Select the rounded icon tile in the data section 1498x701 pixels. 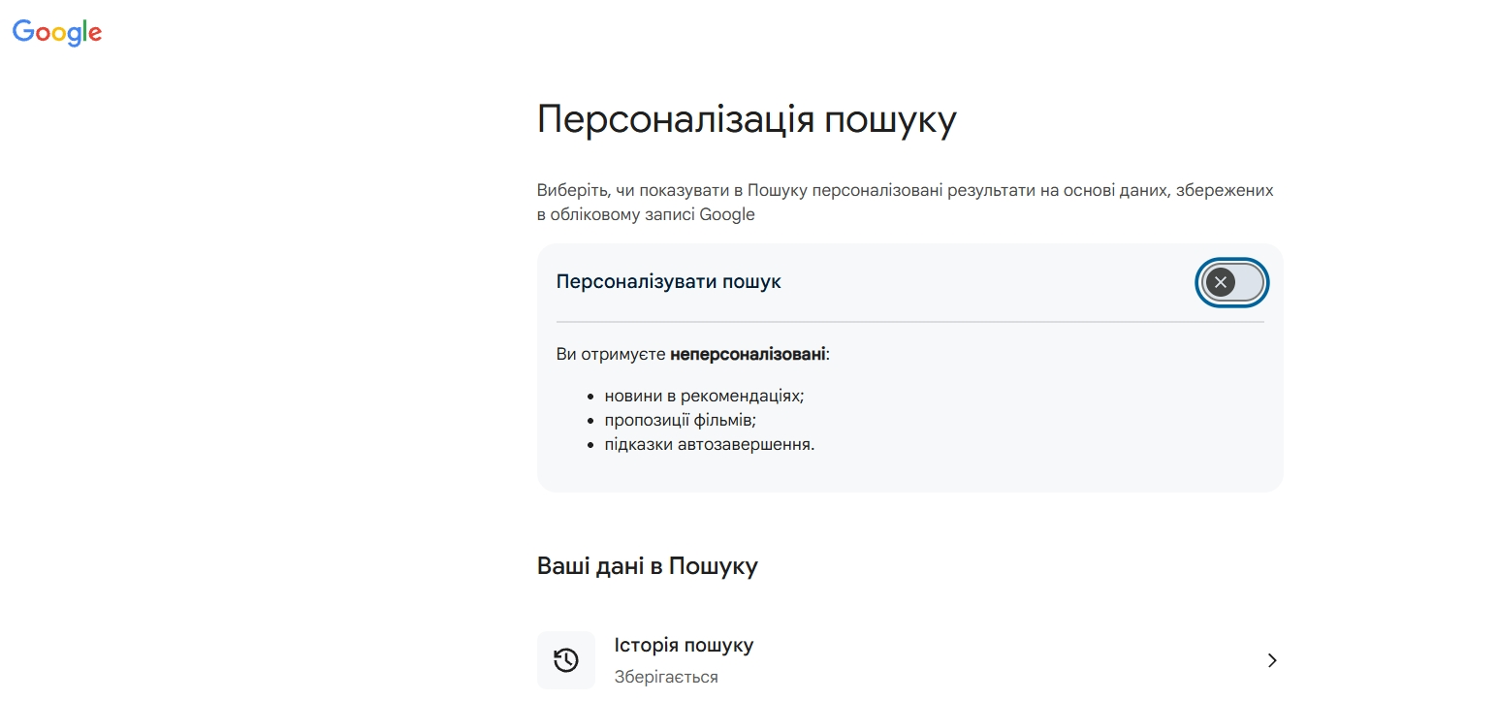coord(566,659)
